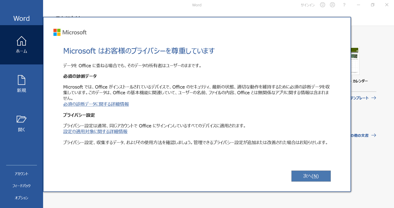Viewport: 394px width, 208px height.
Task: Select the 新規 new document icon
Action: coord(22,84)
